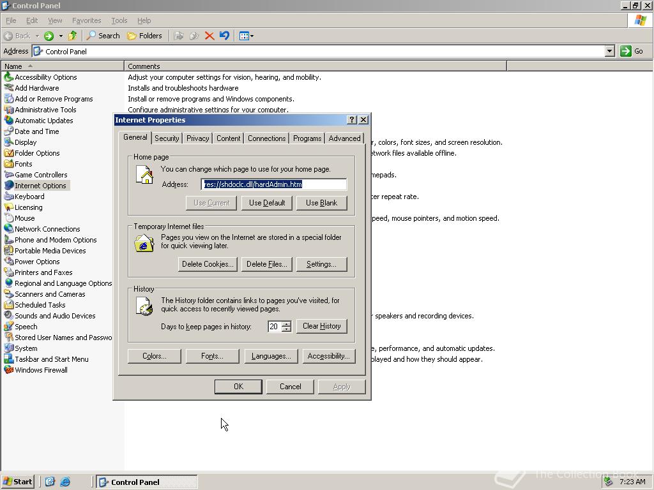Select the Windows Firewall icon
The width and height of the screenshot is (654, 490).
8,369
